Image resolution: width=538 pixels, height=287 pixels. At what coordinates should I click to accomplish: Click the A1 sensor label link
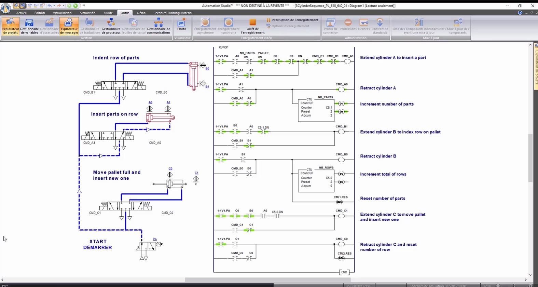168,102
